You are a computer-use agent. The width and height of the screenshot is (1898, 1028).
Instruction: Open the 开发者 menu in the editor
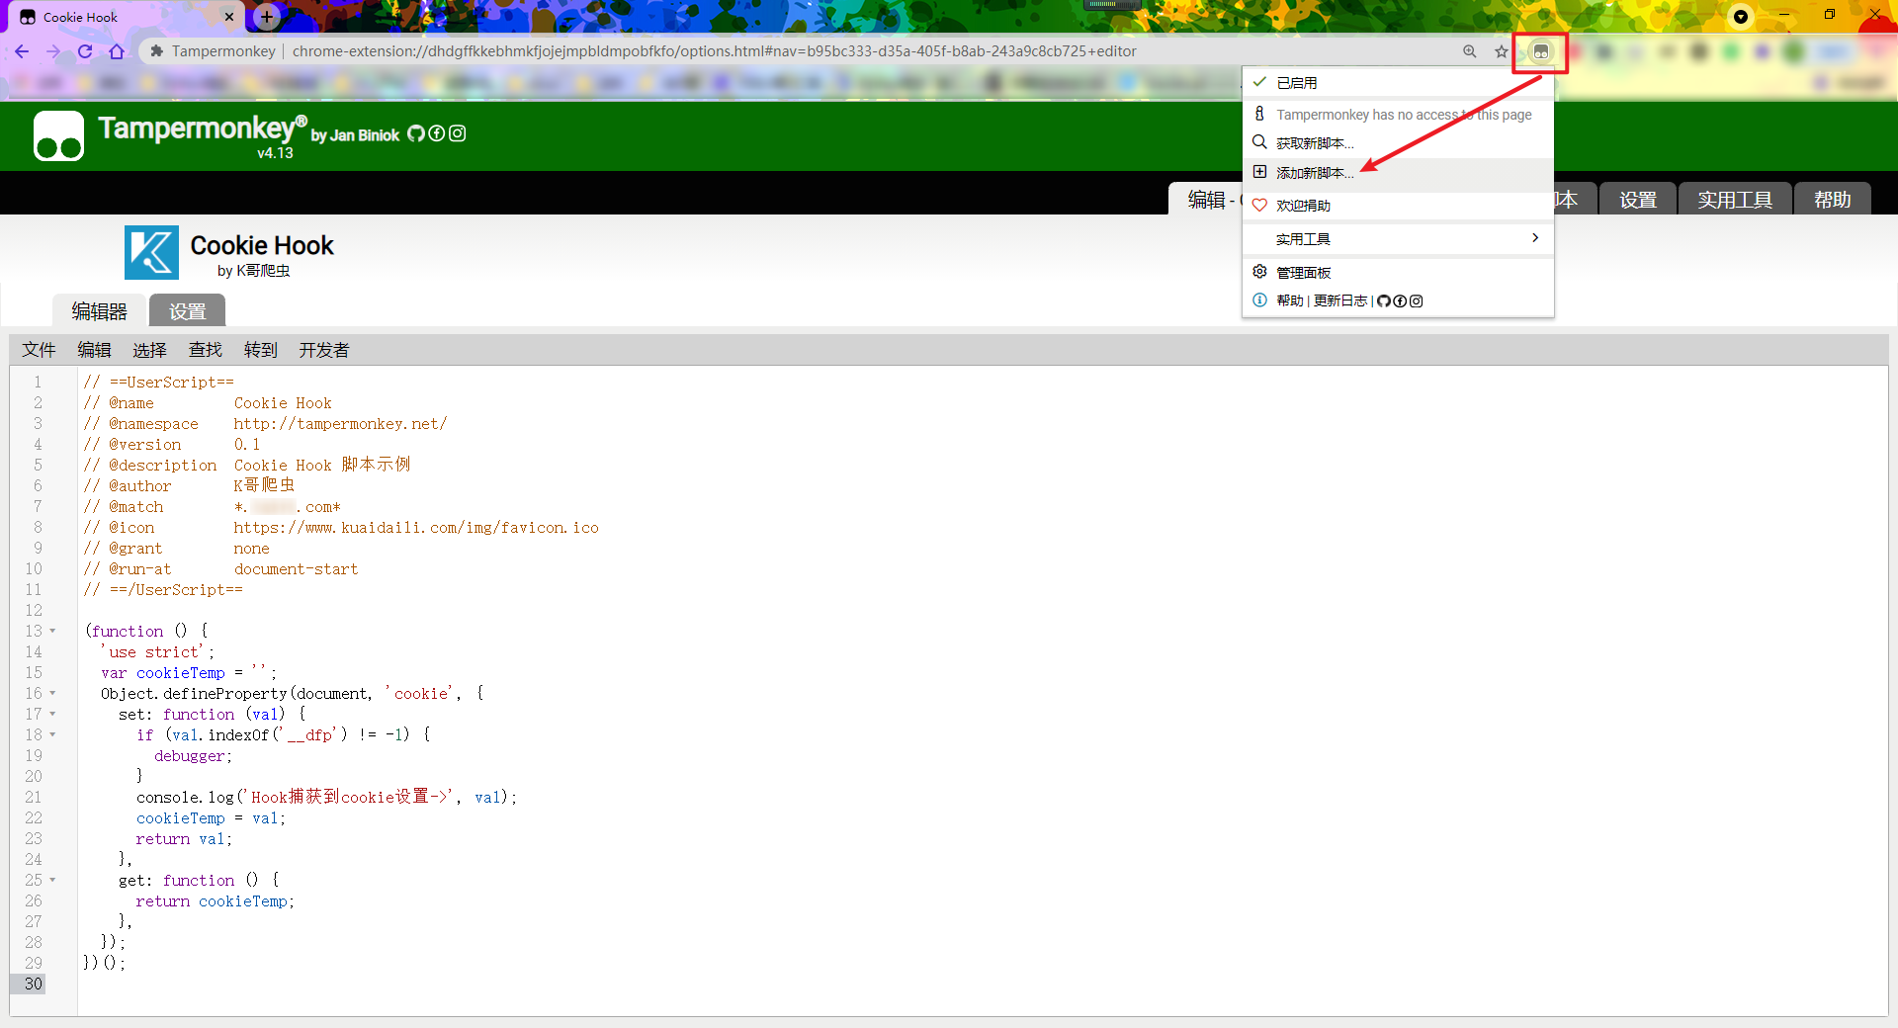324,350
